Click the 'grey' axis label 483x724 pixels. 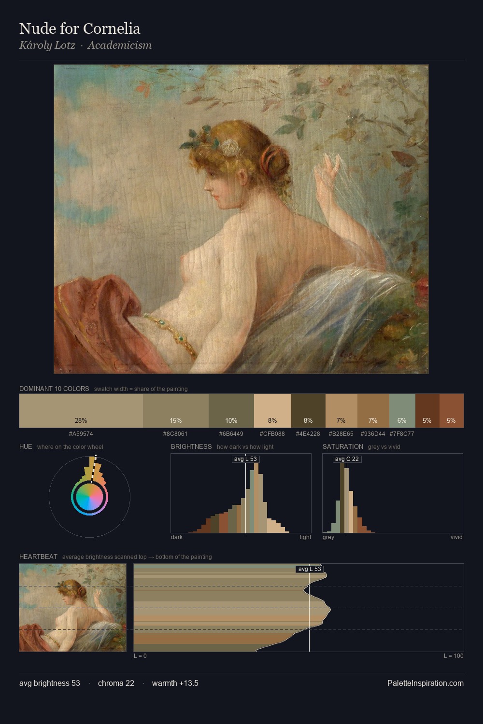click(x=328, y=537)
